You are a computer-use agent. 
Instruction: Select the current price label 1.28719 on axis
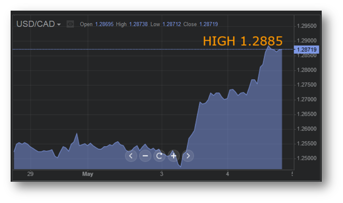tap(308, 49)
